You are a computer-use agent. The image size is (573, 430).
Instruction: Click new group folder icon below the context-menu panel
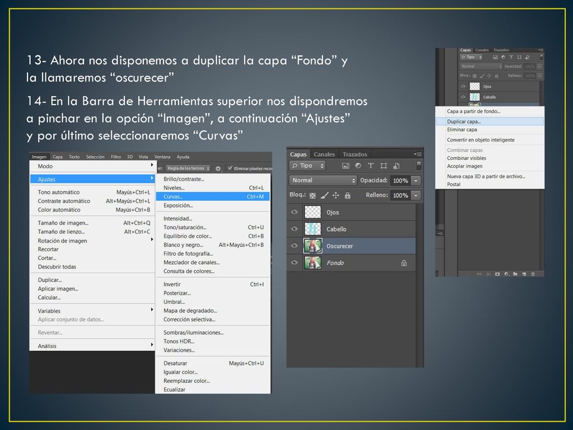point(515,274)
